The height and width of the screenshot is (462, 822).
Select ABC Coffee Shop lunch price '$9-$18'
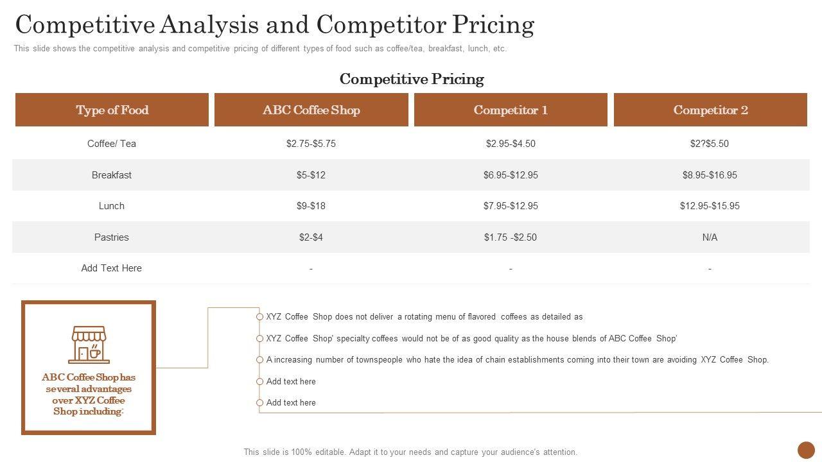[x=311, y=206]
